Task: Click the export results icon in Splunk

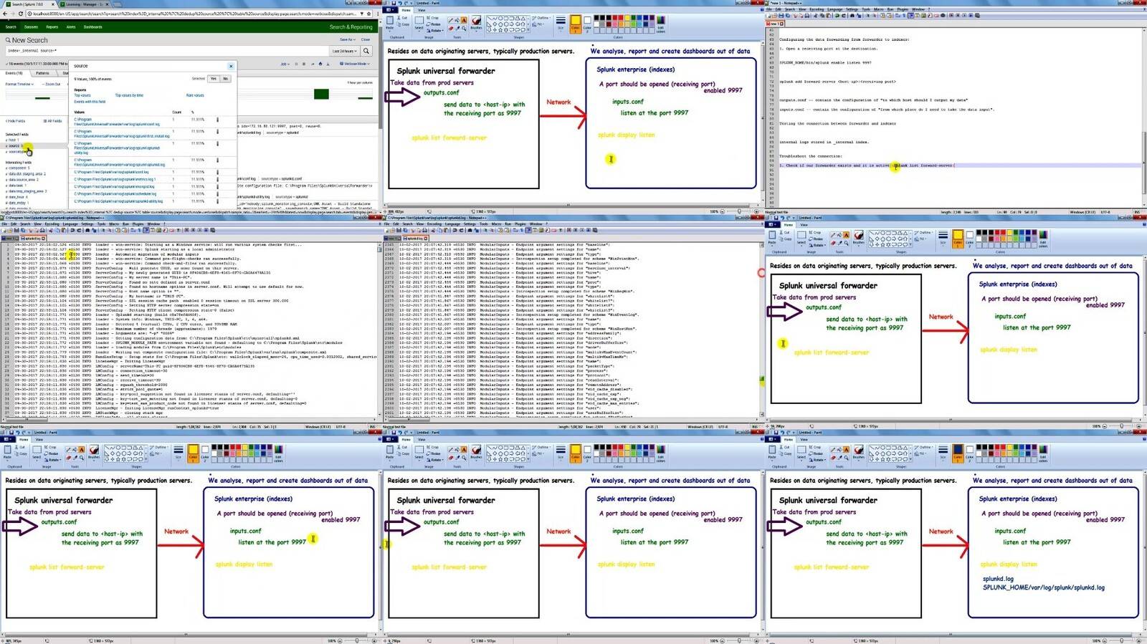Action: 328,64
